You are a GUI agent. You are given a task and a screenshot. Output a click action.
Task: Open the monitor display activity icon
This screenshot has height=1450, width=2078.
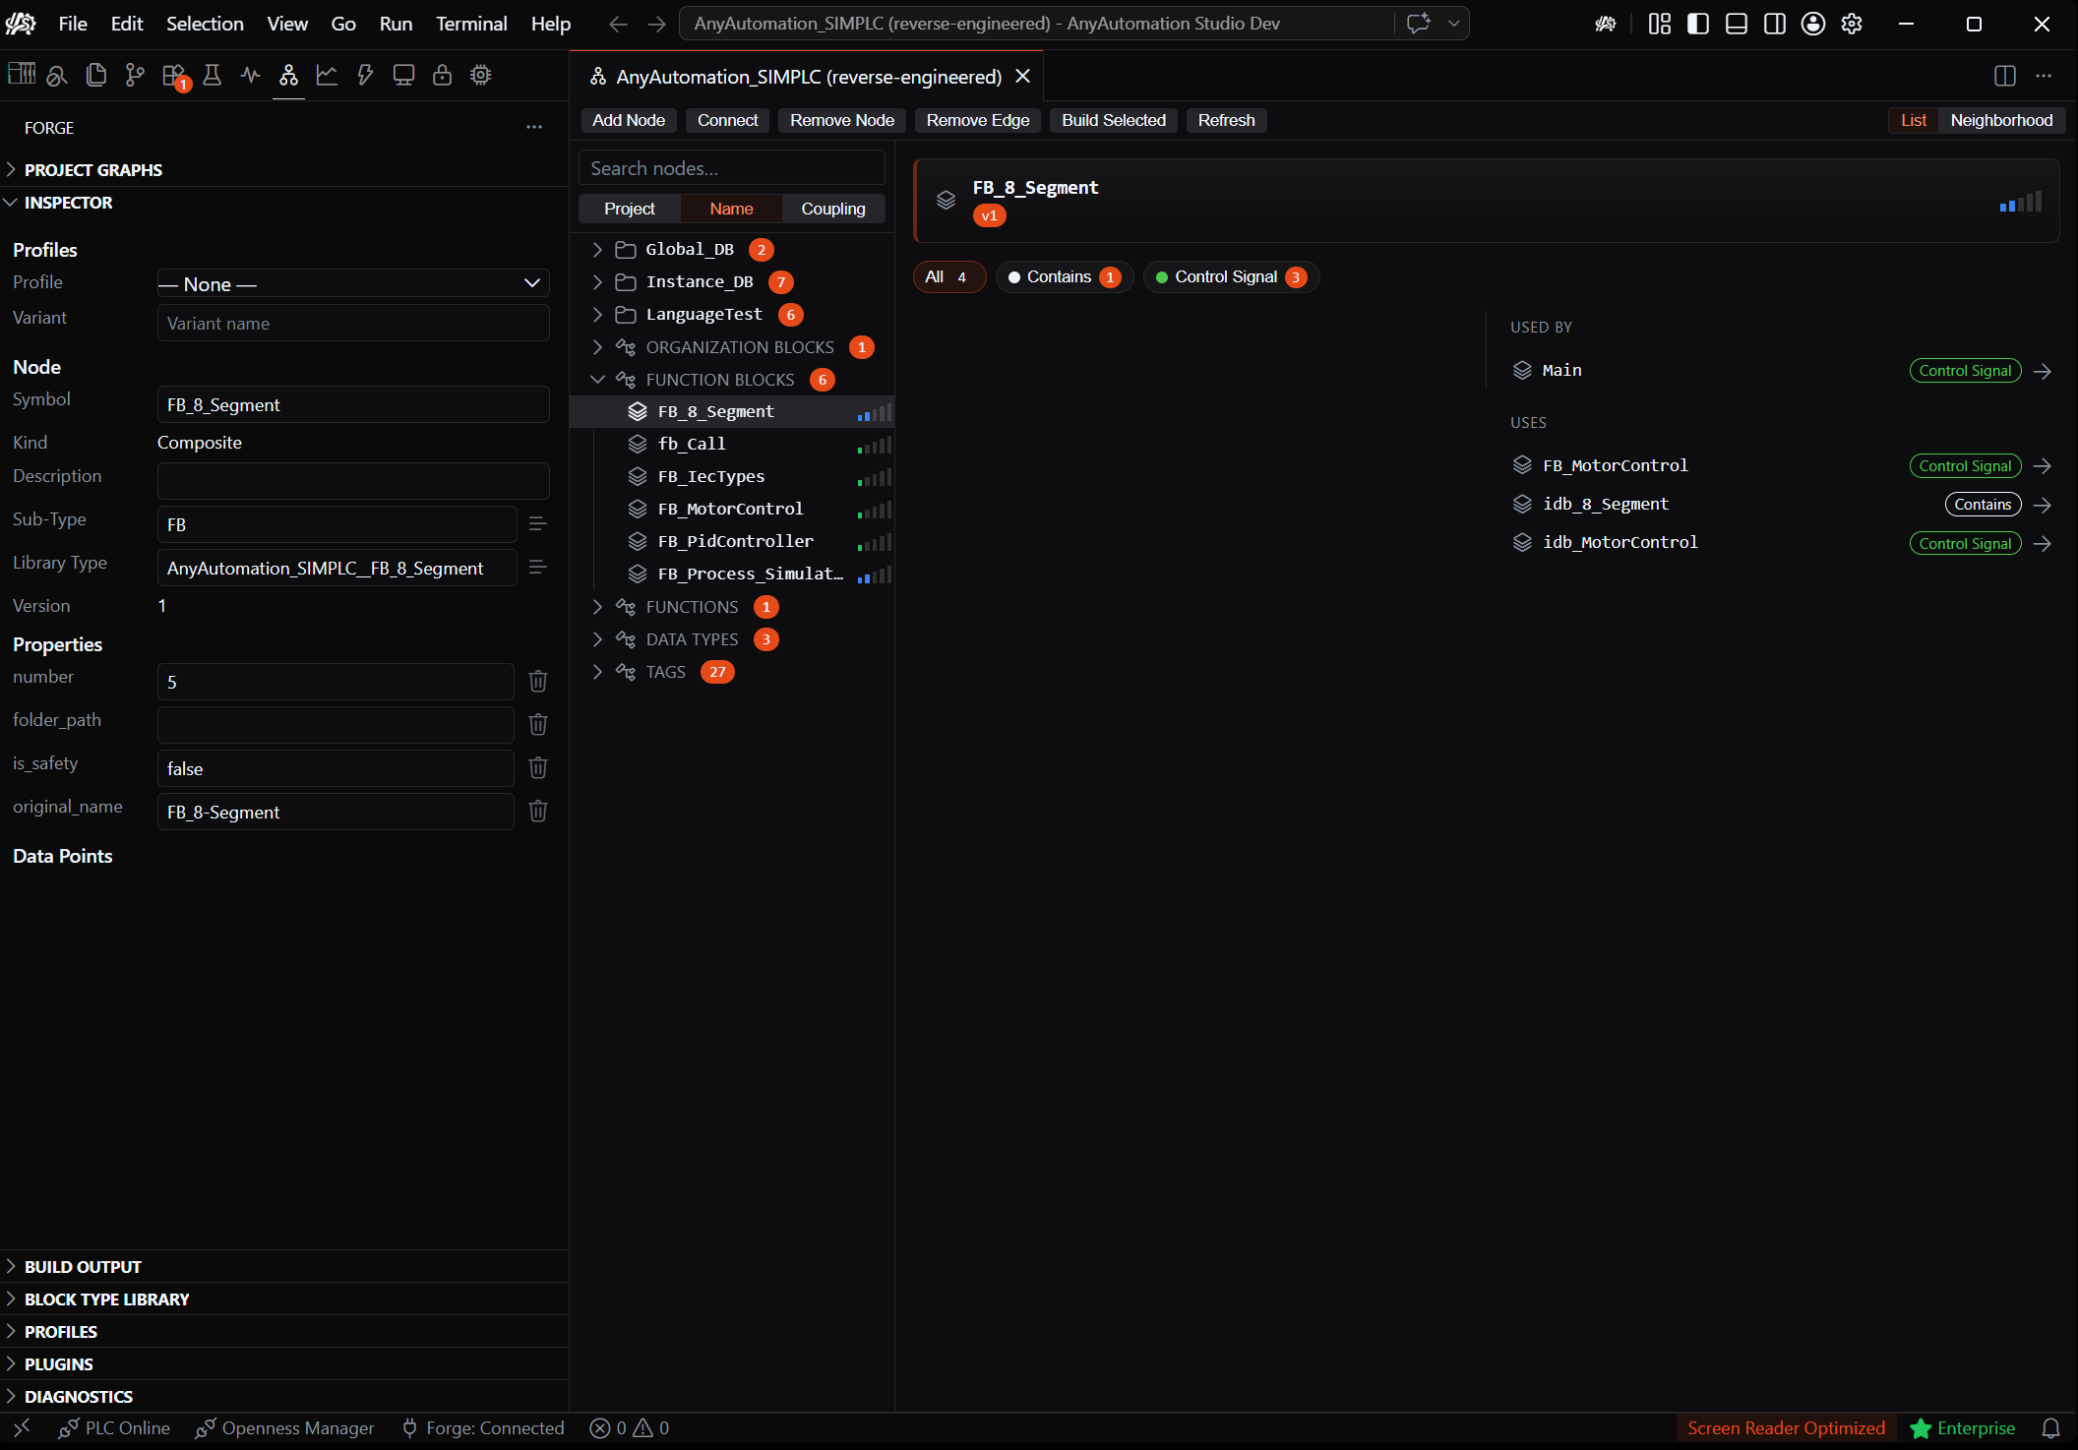[403, 75]
